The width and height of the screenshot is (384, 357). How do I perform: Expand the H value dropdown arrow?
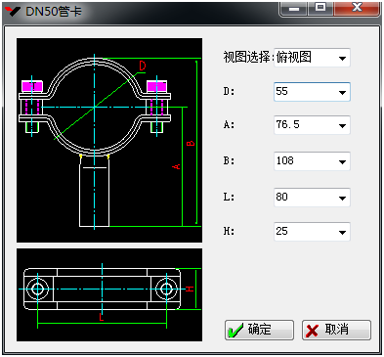[342, 233]
